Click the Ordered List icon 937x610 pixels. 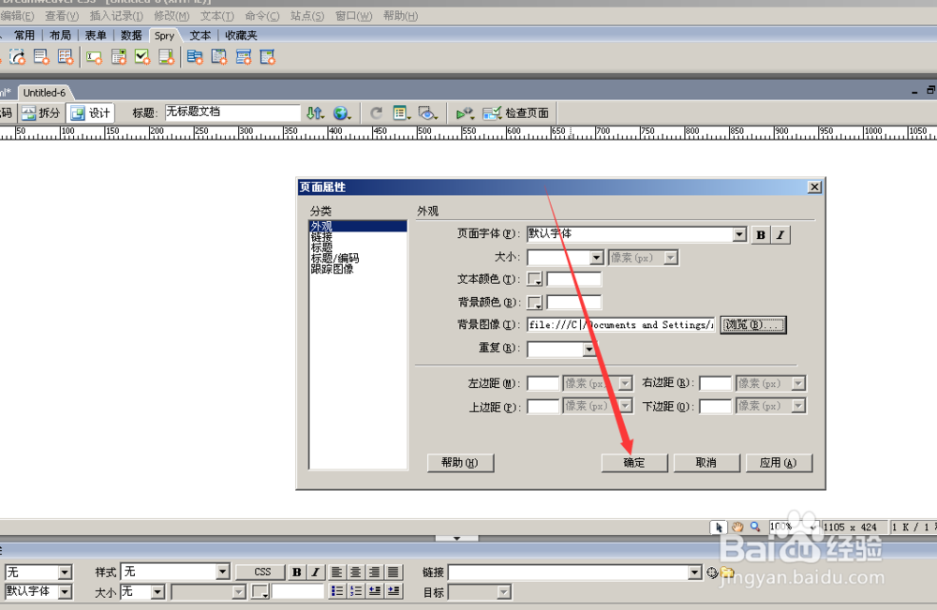pos(355,591)
